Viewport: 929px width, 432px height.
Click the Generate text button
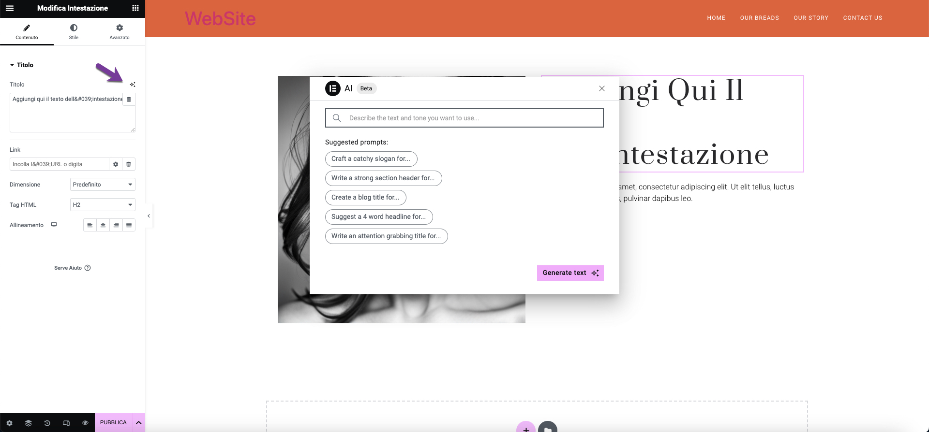coord(570,273)
